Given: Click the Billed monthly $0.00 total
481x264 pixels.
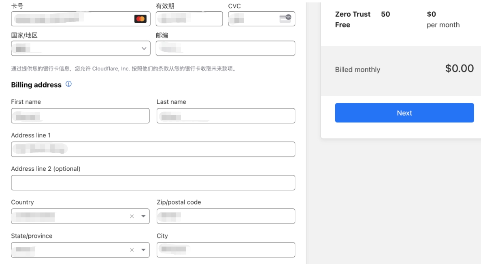Looking at the screenshot, I should (x=459, y=69).
